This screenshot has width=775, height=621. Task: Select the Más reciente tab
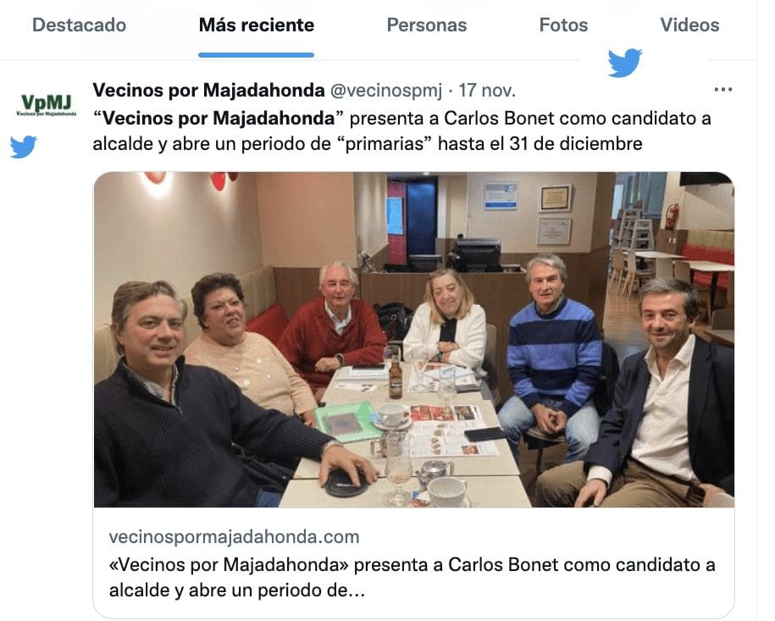[256, 25]
